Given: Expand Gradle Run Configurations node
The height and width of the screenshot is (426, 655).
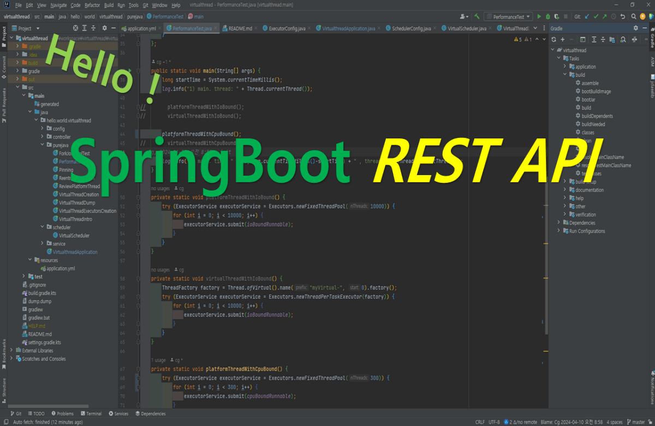Looking at the screenshot, I should (558, 231).
